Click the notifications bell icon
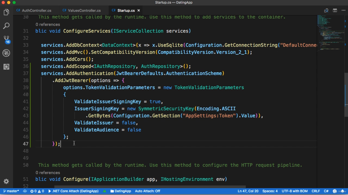 coord(343,191)
